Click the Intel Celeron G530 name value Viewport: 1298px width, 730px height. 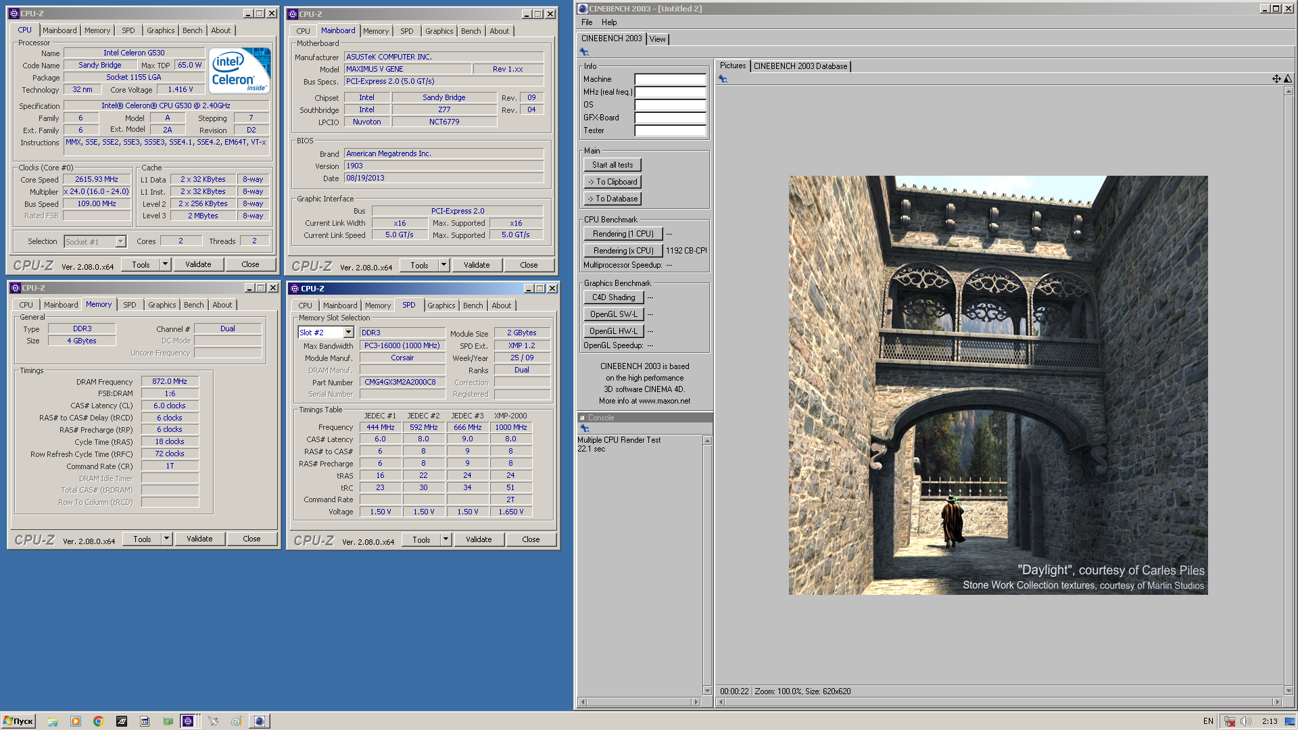pyautogui.click(x=134, y=53)
